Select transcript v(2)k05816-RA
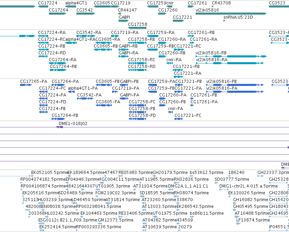 click(230, 63)
